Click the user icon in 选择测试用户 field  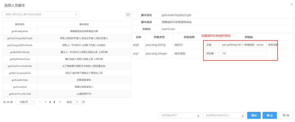click(x=198, y=115)
